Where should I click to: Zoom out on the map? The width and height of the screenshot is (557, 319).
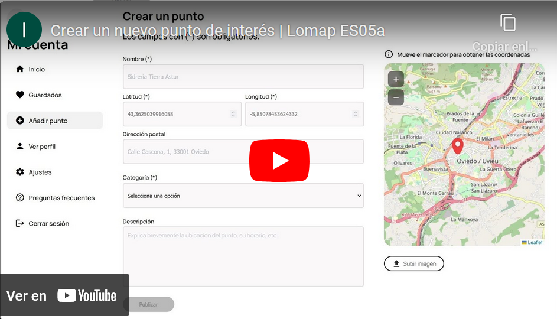396,97
